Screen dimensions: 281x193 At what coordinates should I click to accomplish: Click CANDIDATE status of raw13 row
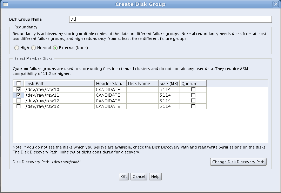pyautogui.click(x=111, y=106)
